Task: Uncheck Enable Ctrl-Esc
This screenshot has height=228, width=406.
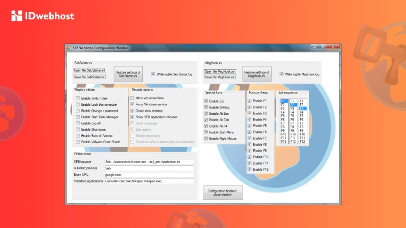Action: [x=206, y=107]
